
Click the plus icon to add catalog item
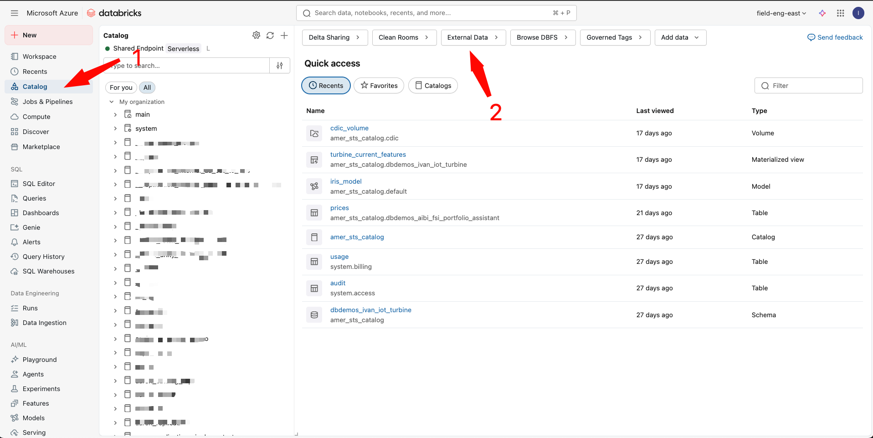pos(284,35)
